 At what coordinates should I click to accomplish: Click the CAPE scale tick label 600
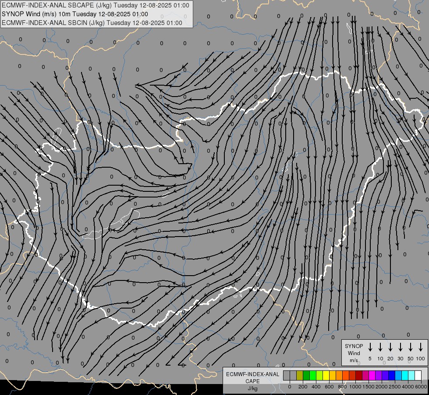click(329, 387)
